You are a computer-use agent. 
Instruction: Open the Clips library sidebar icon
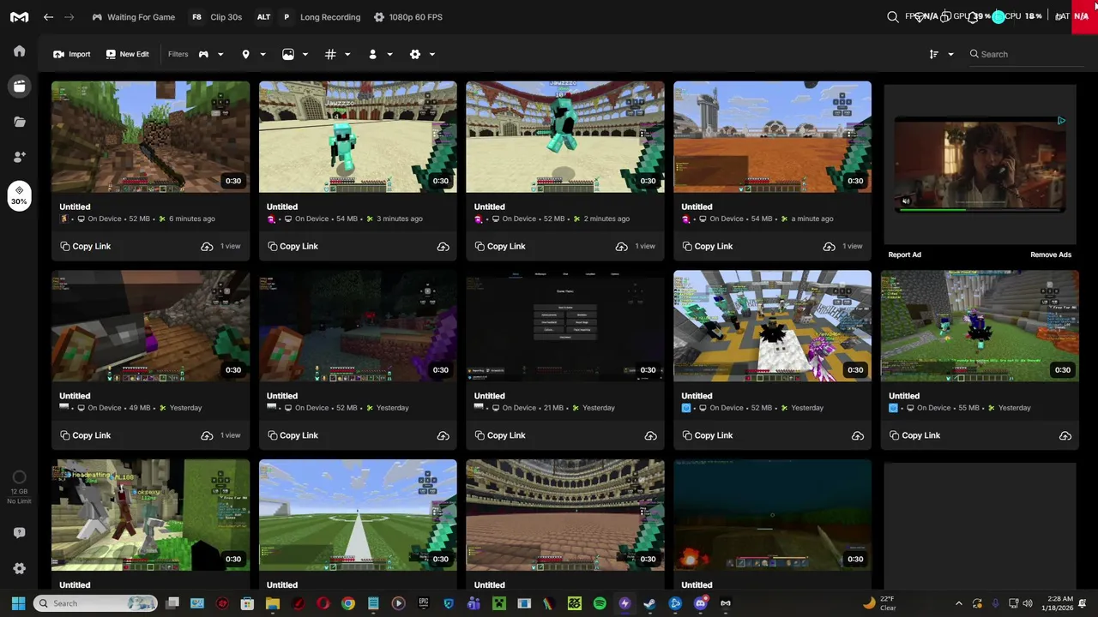click(19, 86)
